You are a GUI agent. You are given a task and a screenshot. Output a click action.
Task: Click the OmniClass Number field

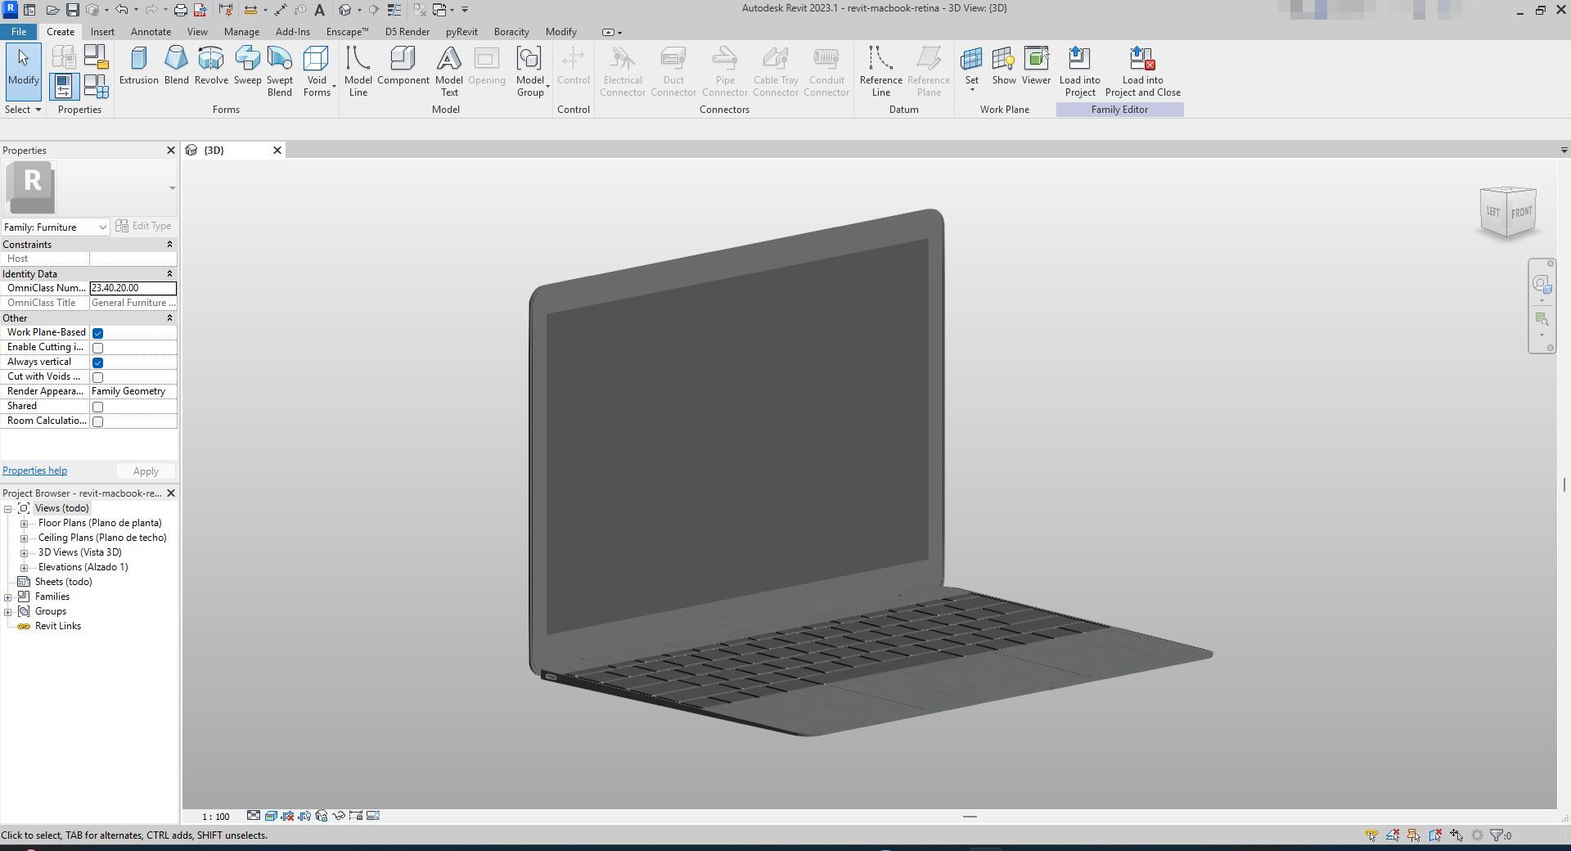[133, 288]
